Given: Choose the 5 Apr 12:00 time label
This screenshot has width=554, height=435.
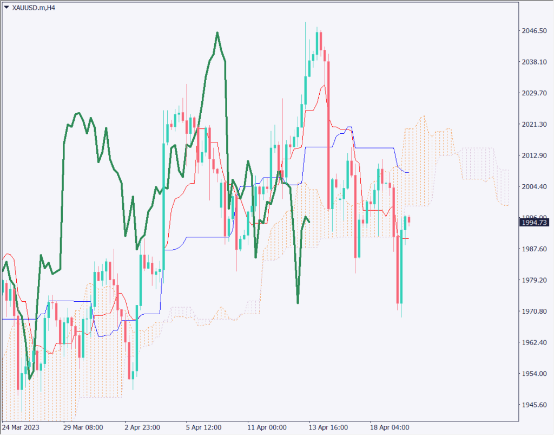Looking at the screenshot, I should 203,427.
